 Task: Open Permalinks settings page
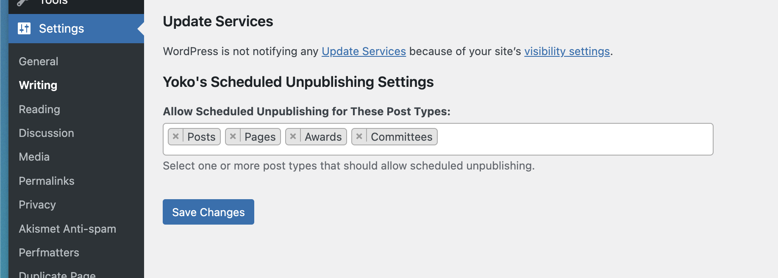pyautogui.click(x=47, y=181)
